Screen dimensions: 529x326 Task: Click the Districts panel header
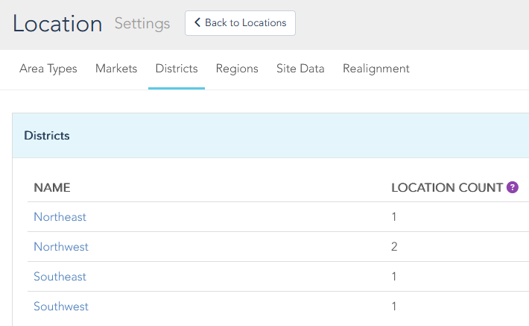47,136
